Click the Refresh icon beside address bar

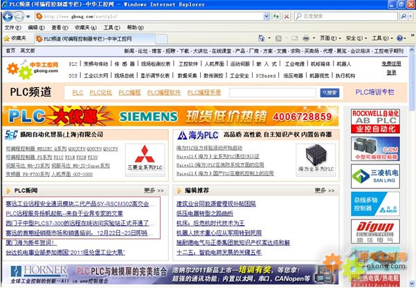click(276, 17)
